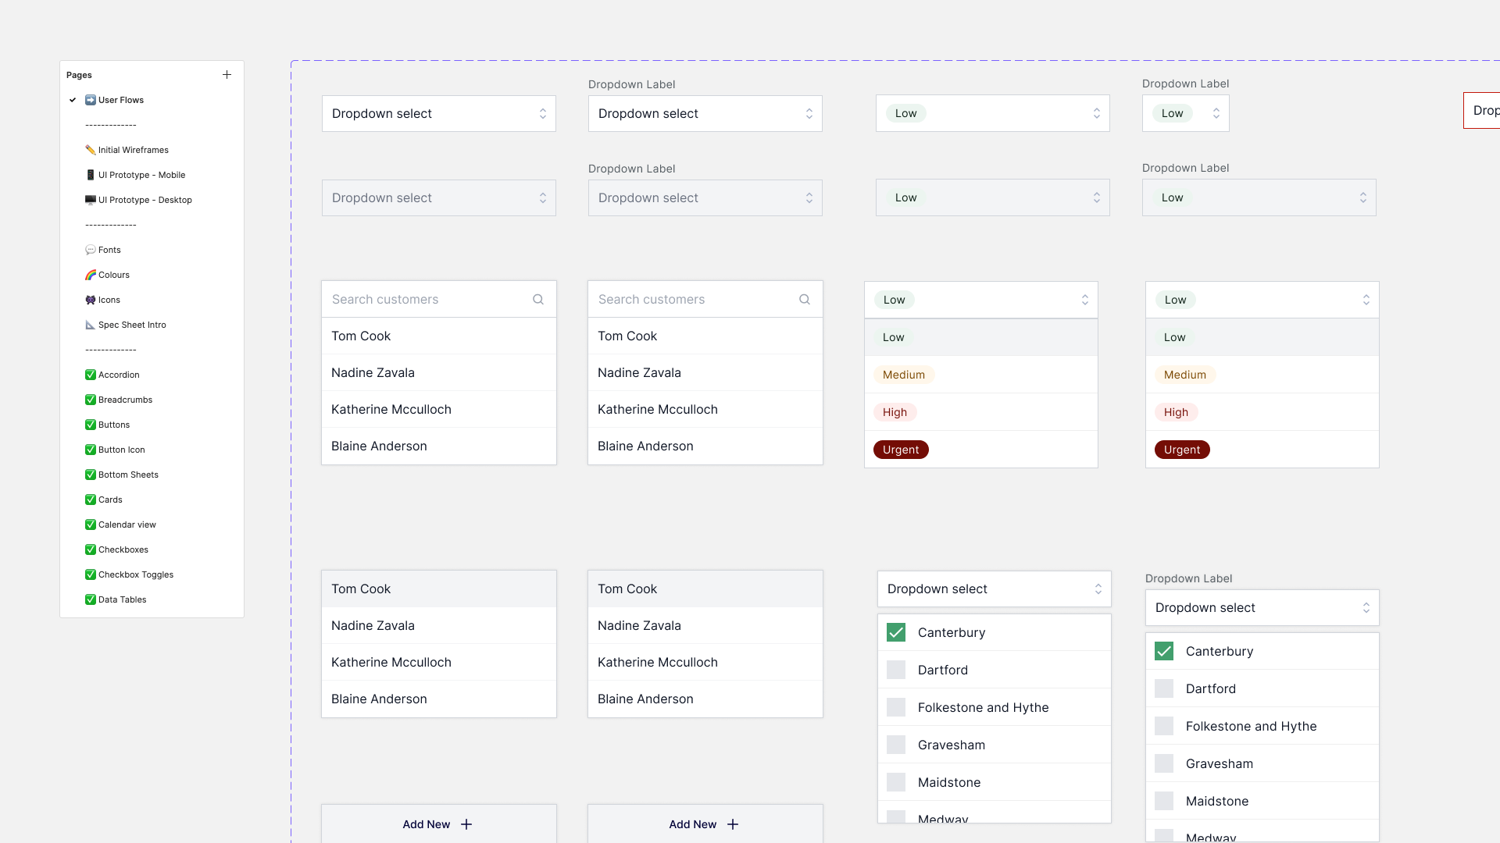
Task: Open the compact Low dropdown under Dropdown Label
Action: (x=1186, y=113)
